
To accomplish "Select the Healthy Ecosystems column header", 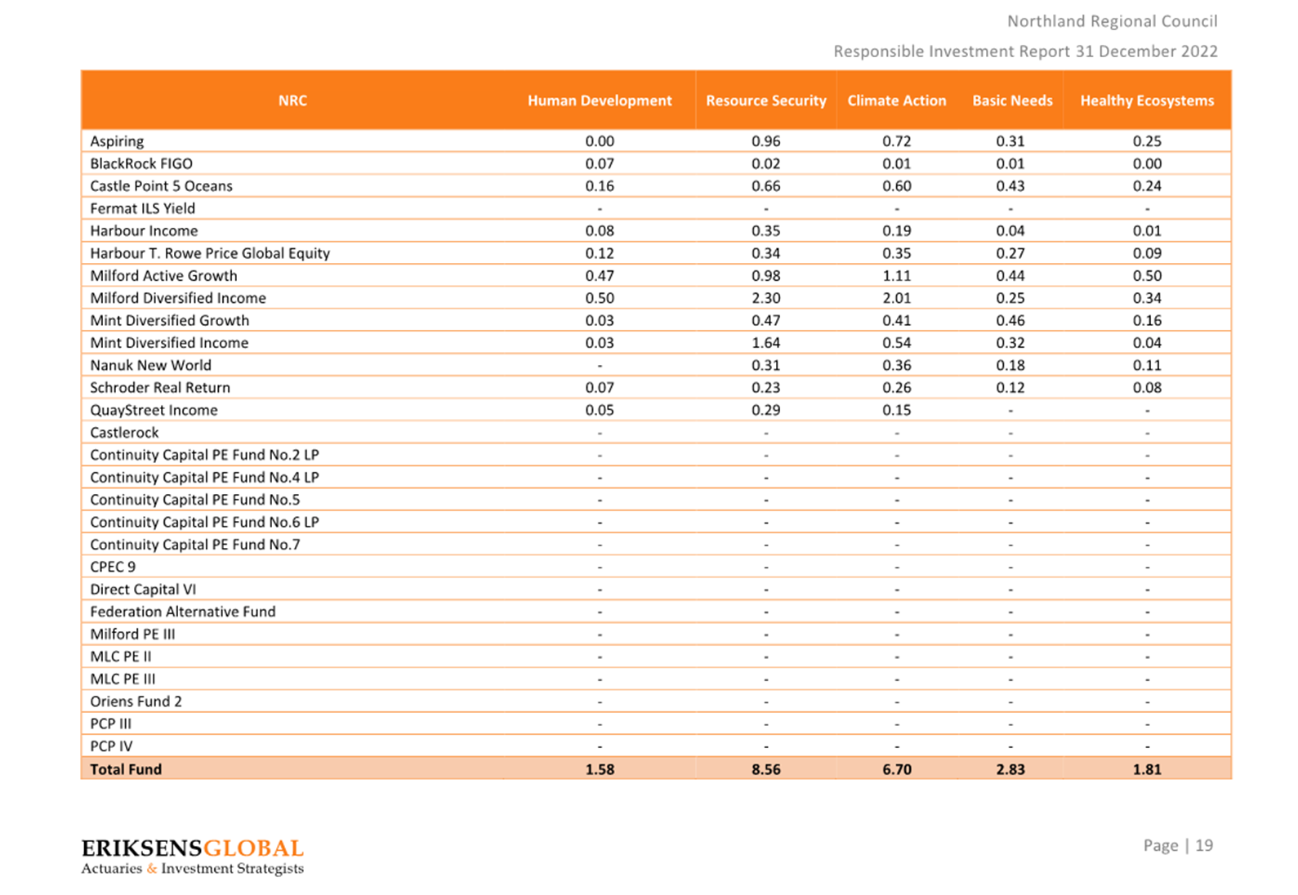I will tap(1147, 100).
